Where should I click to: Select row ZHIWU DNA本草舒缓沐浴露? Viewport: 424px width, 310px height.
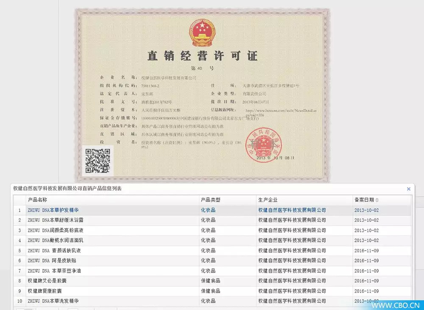(x=212, y=220)
